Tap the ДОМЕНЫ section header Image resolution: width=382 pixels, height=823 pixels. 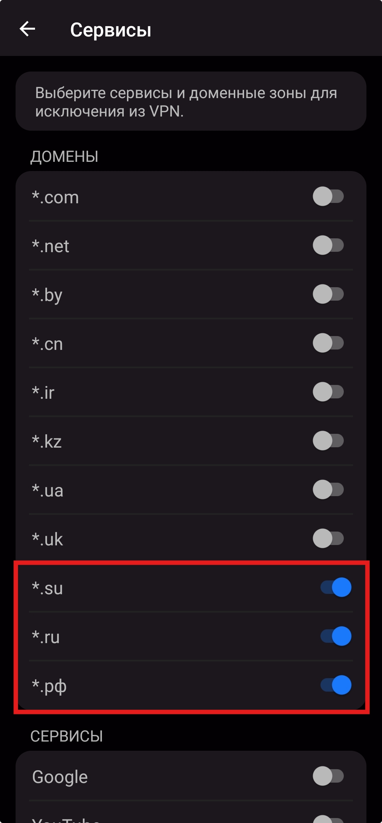pos(64,157)
